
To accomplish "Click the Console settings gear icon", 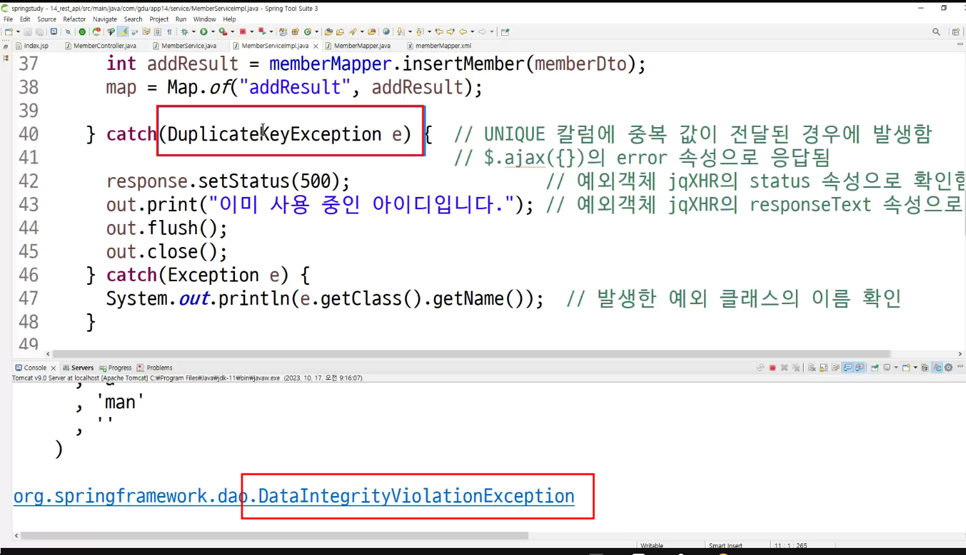I will pos(948,368).
